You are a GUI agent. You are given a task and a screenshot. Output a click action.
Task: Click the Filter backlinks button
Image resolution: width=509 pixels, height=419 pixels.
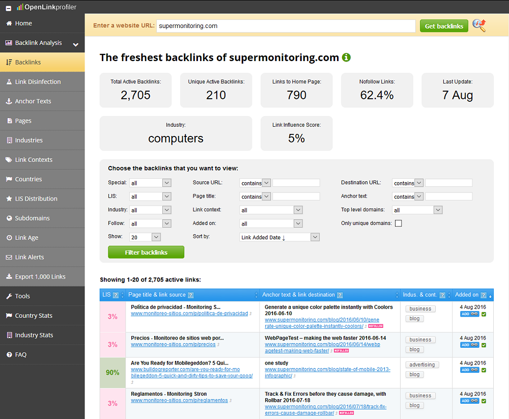click(146, 252)
